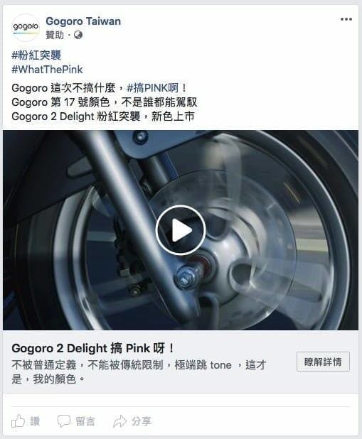The height and width of the screenshot is (439, 362).
Task: Click the globe public audience icon
Action: 78,36
